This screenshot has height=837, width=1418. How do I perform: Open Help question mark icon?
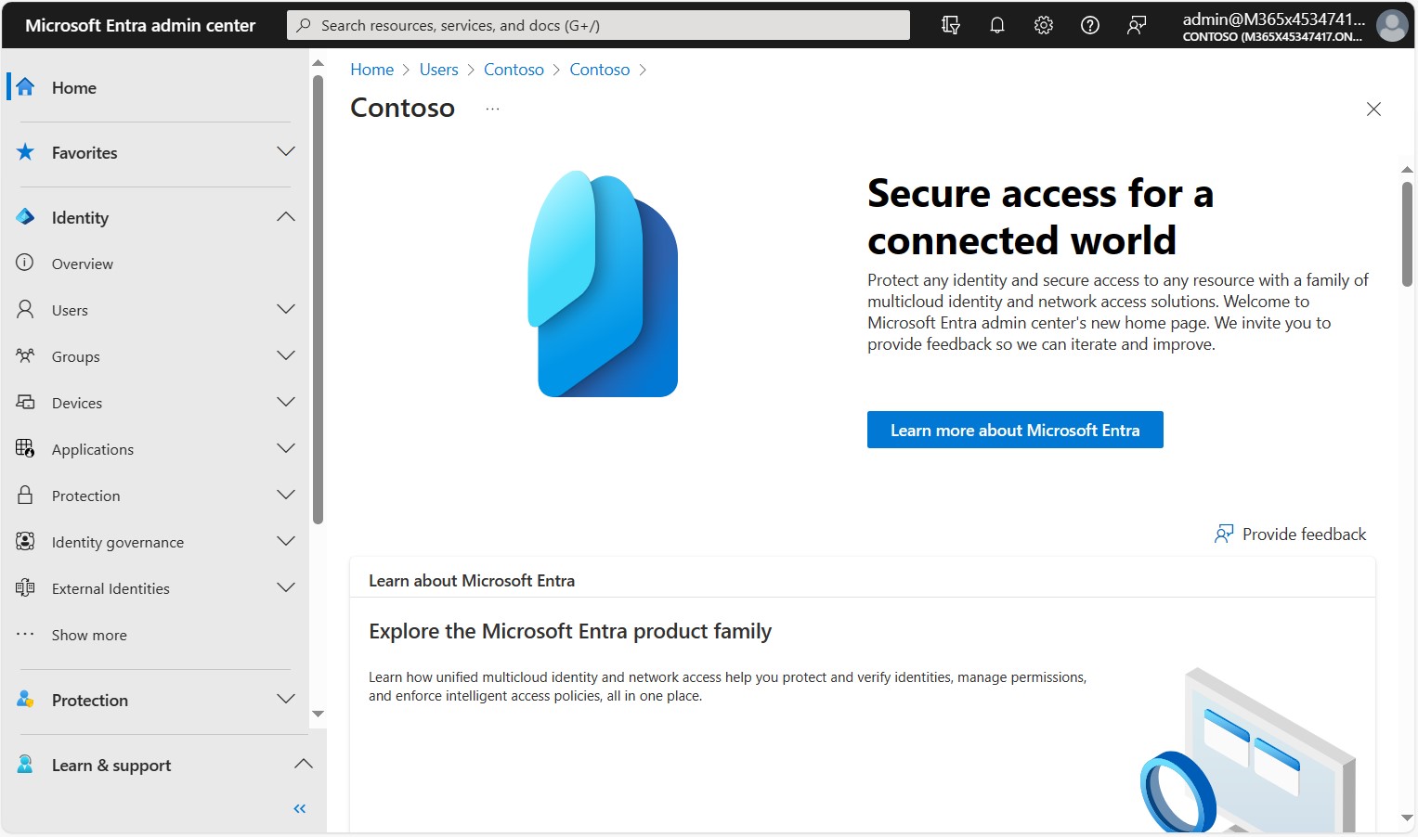1090,25
